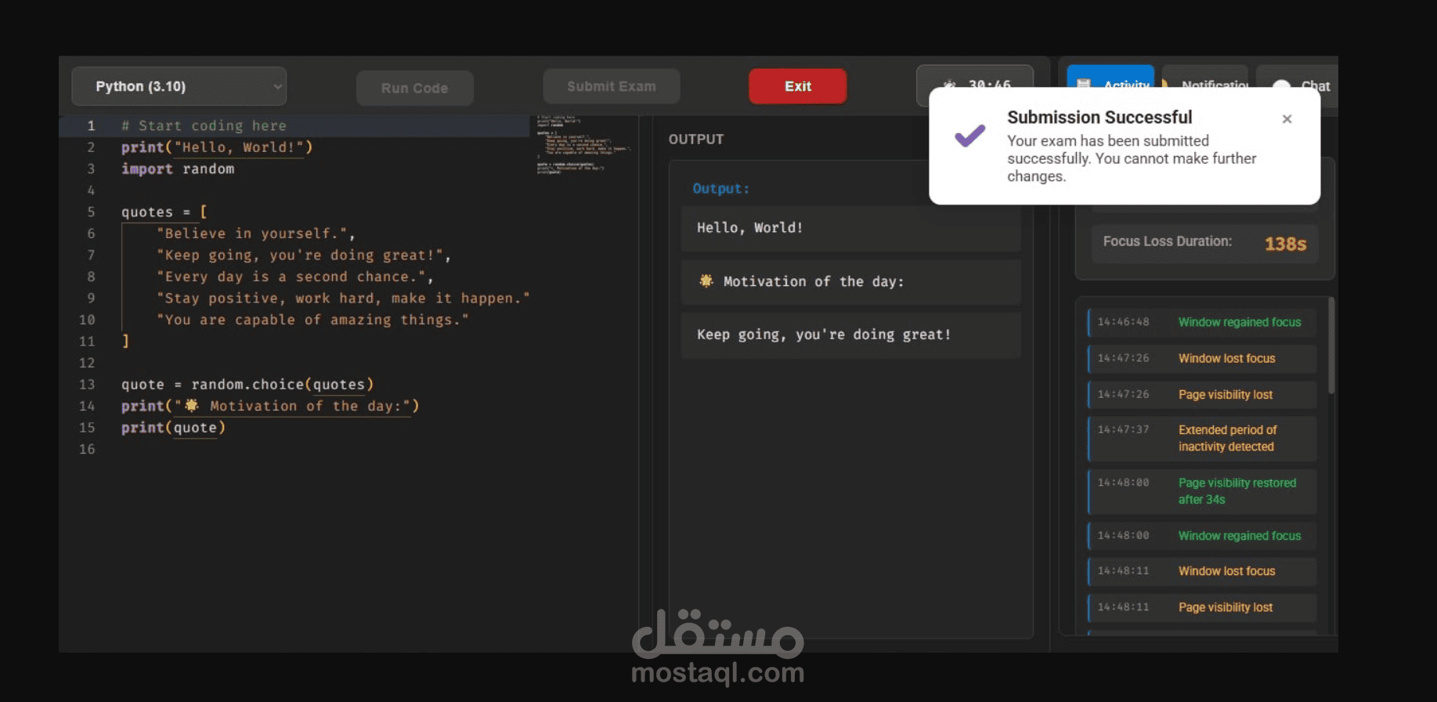The image size is (1437, 702).
Task: Select the 14:46:48 Window regained focus entry
Action: (1202, 322)
